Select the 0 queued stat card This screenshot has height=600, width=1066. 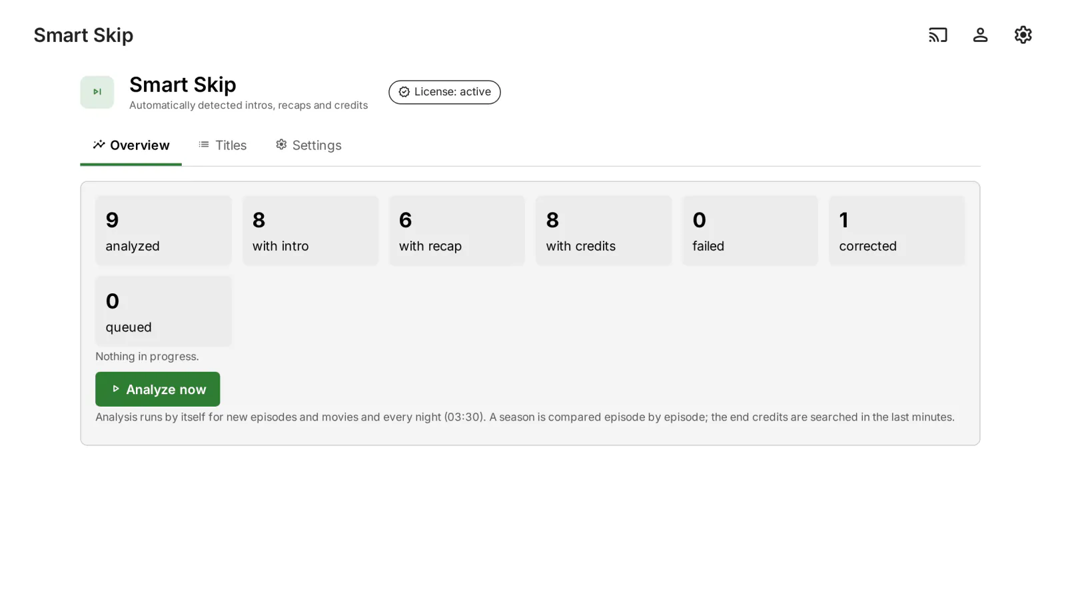click(163, 311)
